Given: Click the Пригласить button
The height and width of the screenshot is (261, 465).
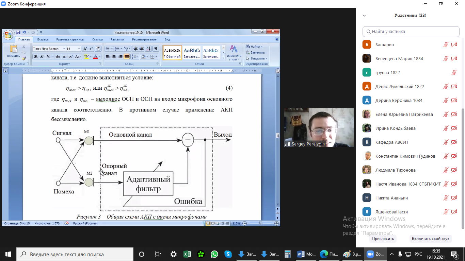Looking at the screenshot, I should click(383, 239).
